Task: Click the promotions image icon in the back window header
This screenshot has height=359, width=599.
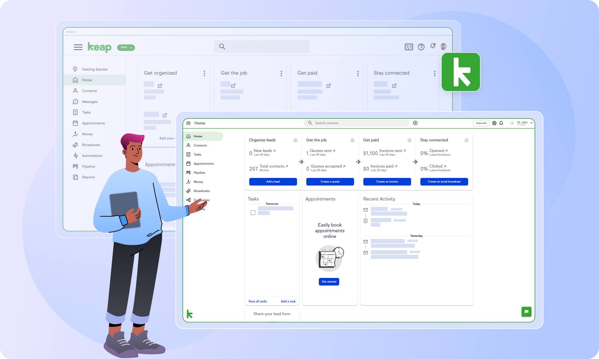Action: point(409,47)
